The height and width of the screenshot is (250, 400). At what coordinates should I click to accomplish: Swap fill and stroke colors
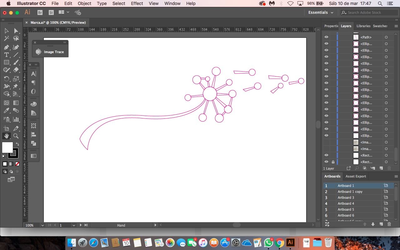coord(17,144)
